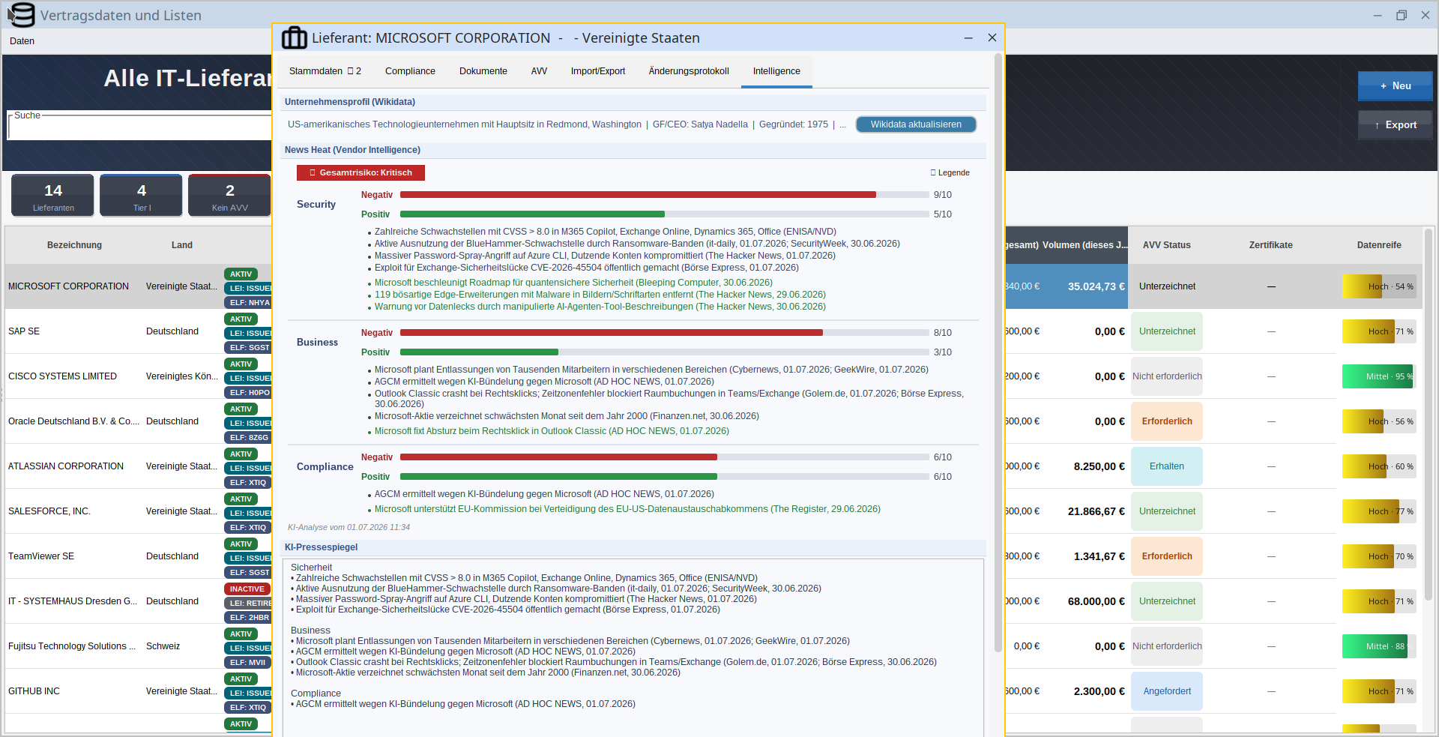Image resolution: width=1439 pixels, height=737 pixels.
Task: Select the AVV tab
Action: click(x=539, y=71)
